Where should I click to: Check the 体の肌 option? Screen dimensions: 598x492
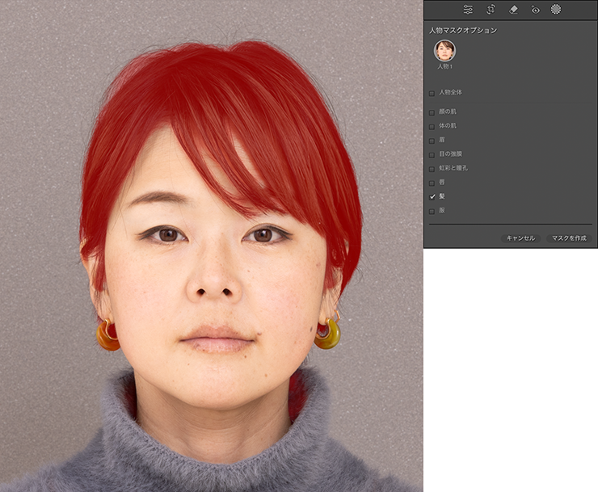432,126
